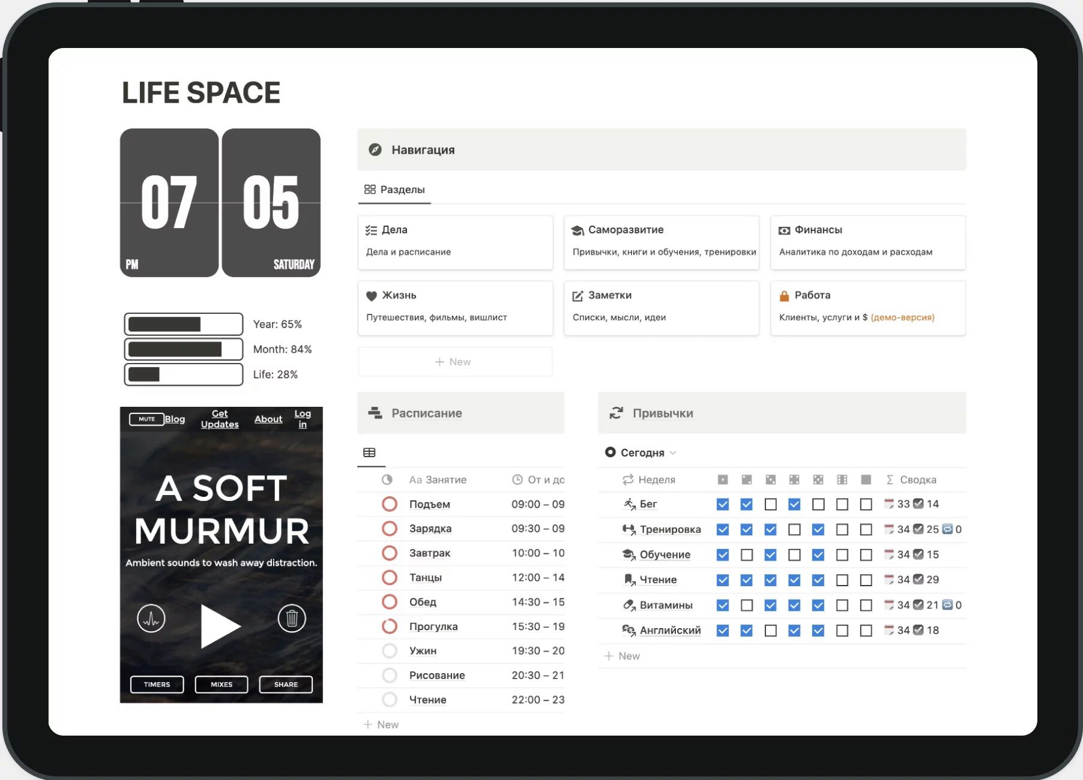
Task: Uncheck the Monday checkbox for Тренировка
Action: [722, 529]
